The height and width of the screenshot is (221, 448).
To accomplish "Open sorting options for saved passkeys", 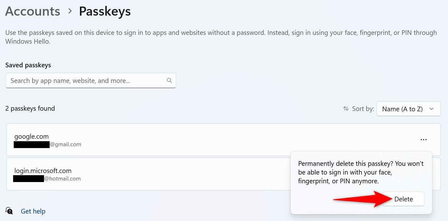I will (x=408, y=108).
